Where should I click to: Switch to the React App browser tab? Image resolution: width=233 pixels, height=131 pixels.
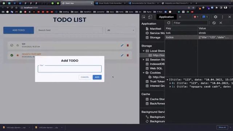(x=77, y=3)
